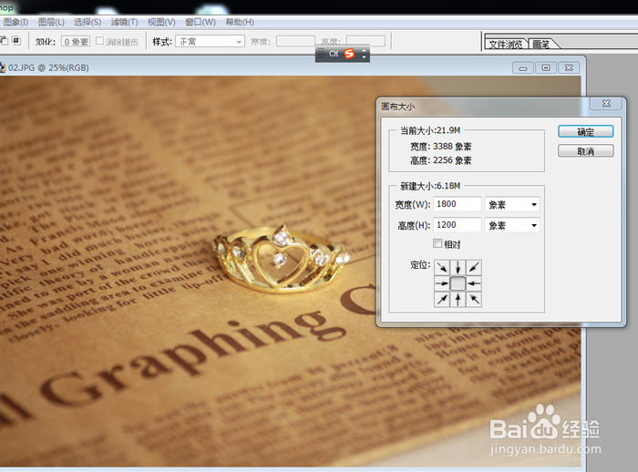Click the 确定 button in canvas size dialog
This screenshot has width=638, height=472.
[585, 131]
